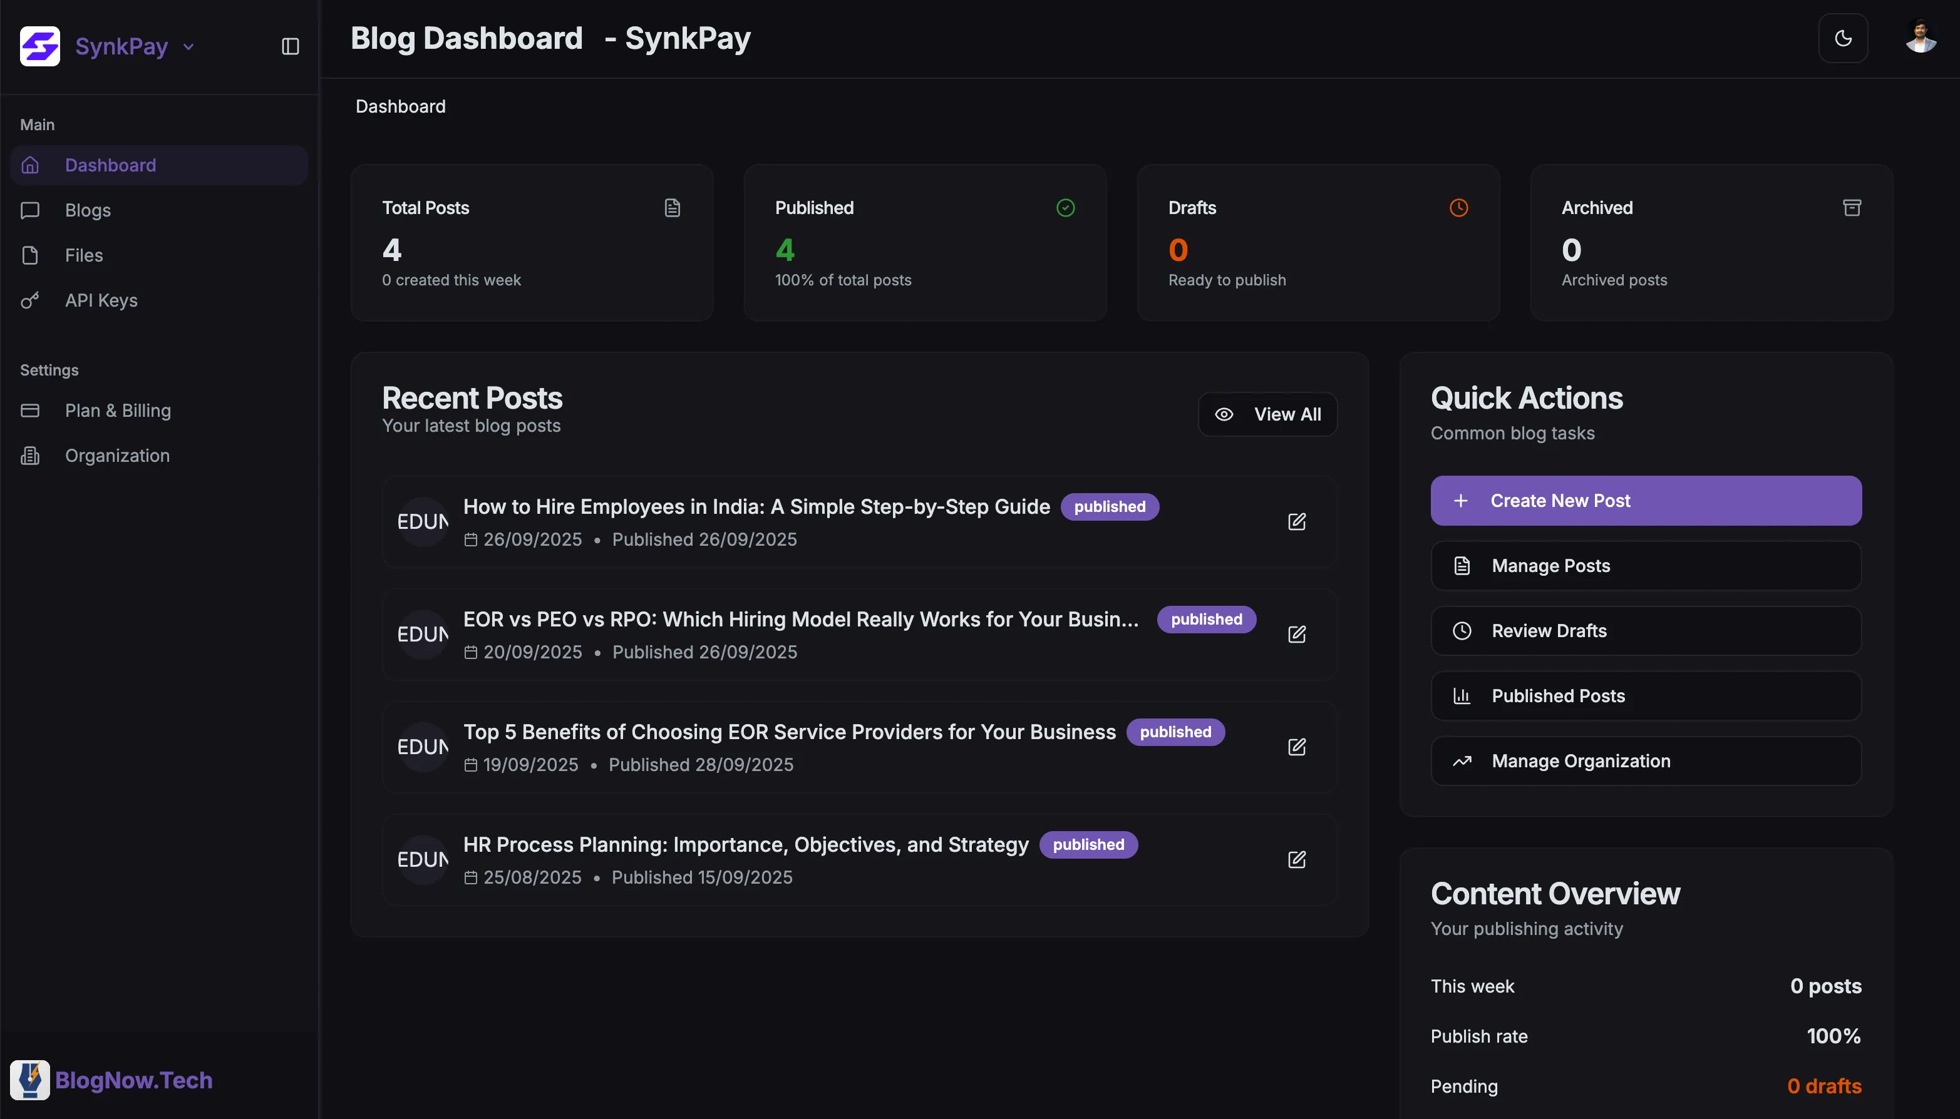Select Dashboard in the Main sidebar menu
The image size is (1960, 1119).
click(110, 165)
